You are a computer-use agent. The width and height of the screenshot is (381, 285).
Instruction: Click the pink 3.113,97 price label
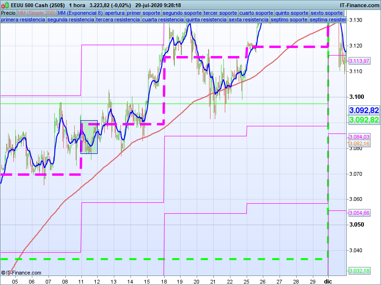pos(360,61)
